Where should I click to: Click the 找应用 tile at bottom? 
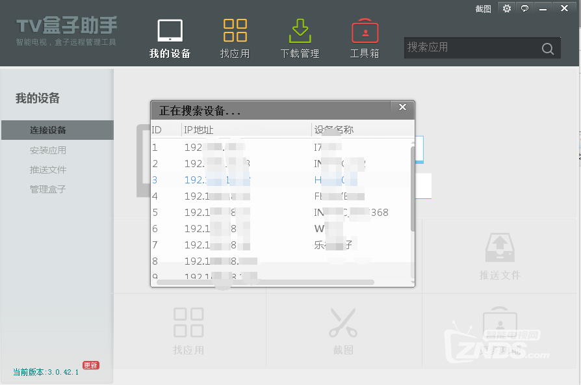(x=188, y=331)
